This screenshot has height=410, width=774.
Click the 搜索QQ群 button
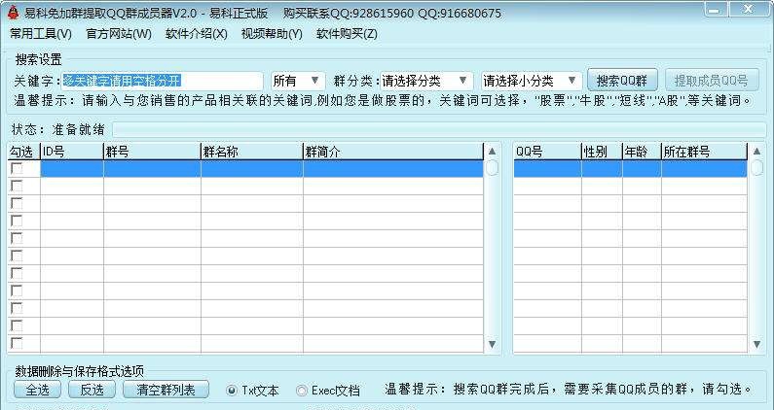(622, 81)
